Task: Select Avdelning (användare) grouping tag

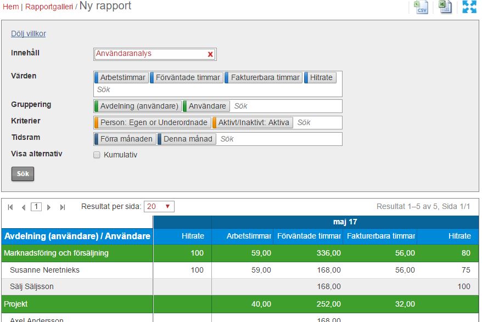Action: click(x=138, y=106)
